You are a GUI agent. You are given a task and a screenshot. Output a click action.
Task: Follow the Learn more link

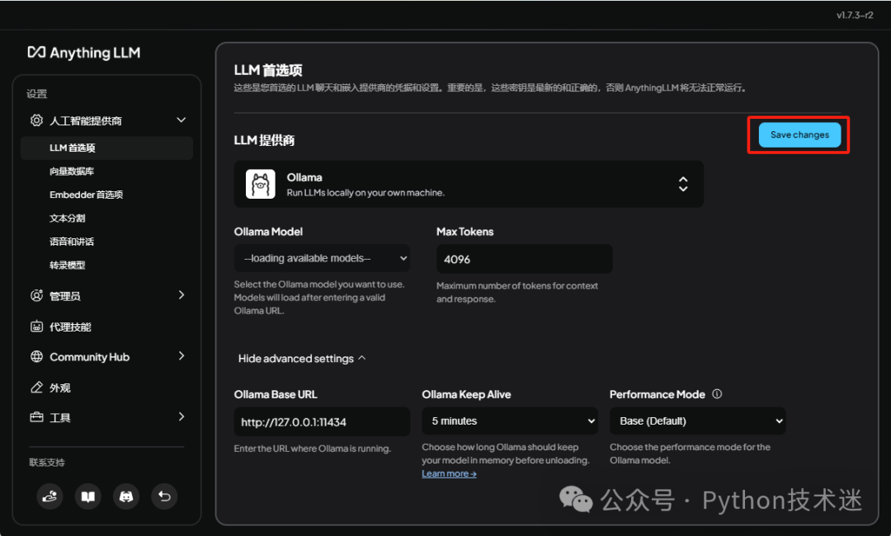[449, 473]
